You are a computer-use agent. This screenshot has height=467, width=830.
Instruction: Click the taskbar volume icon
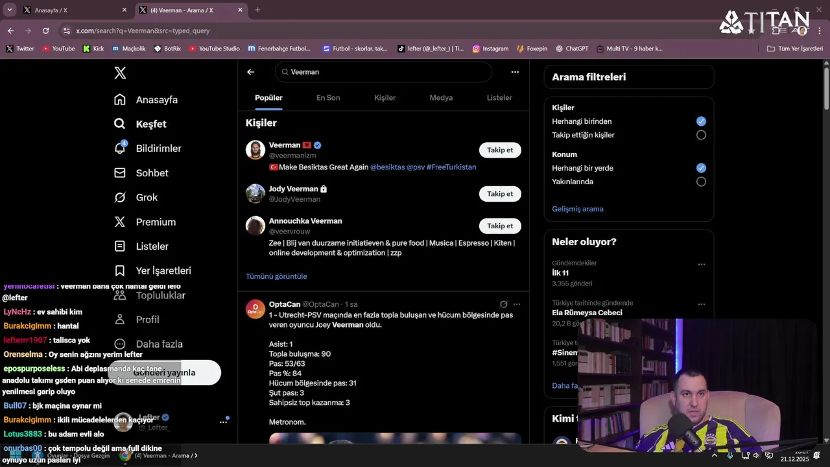point(756,455)
